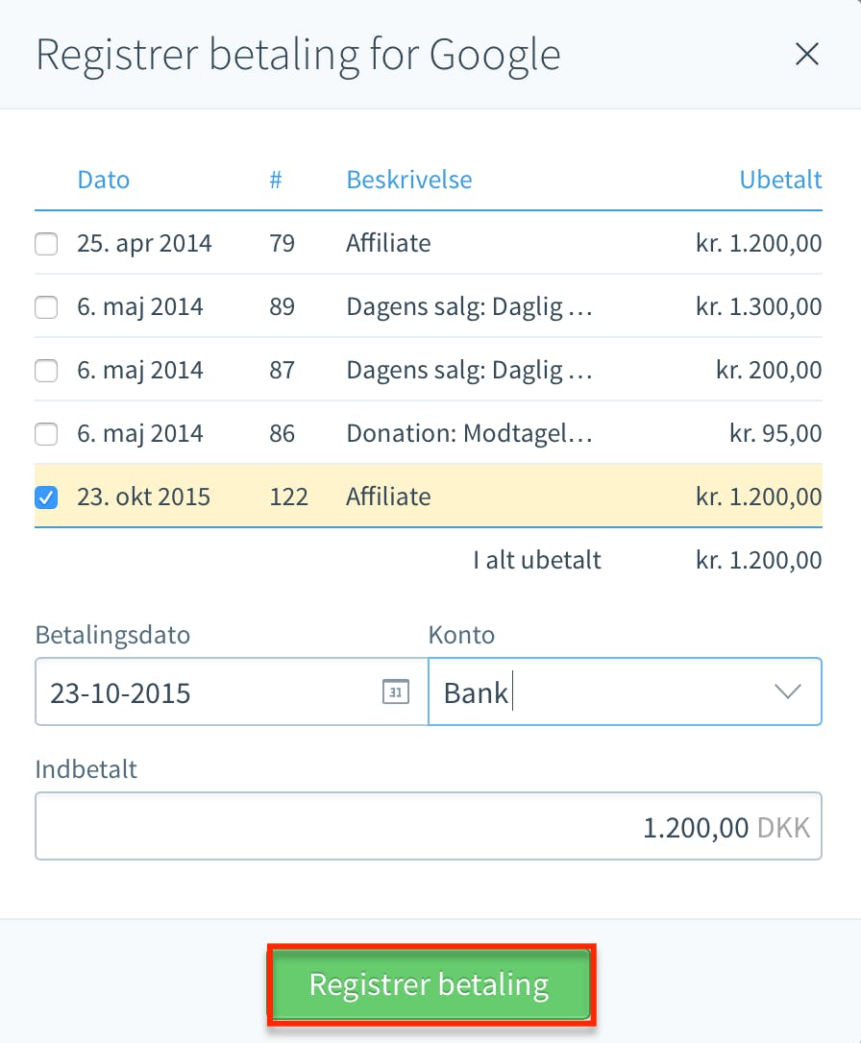Click the I alt ubetalt label
The image size is (861, 1043).
(537, 560)
